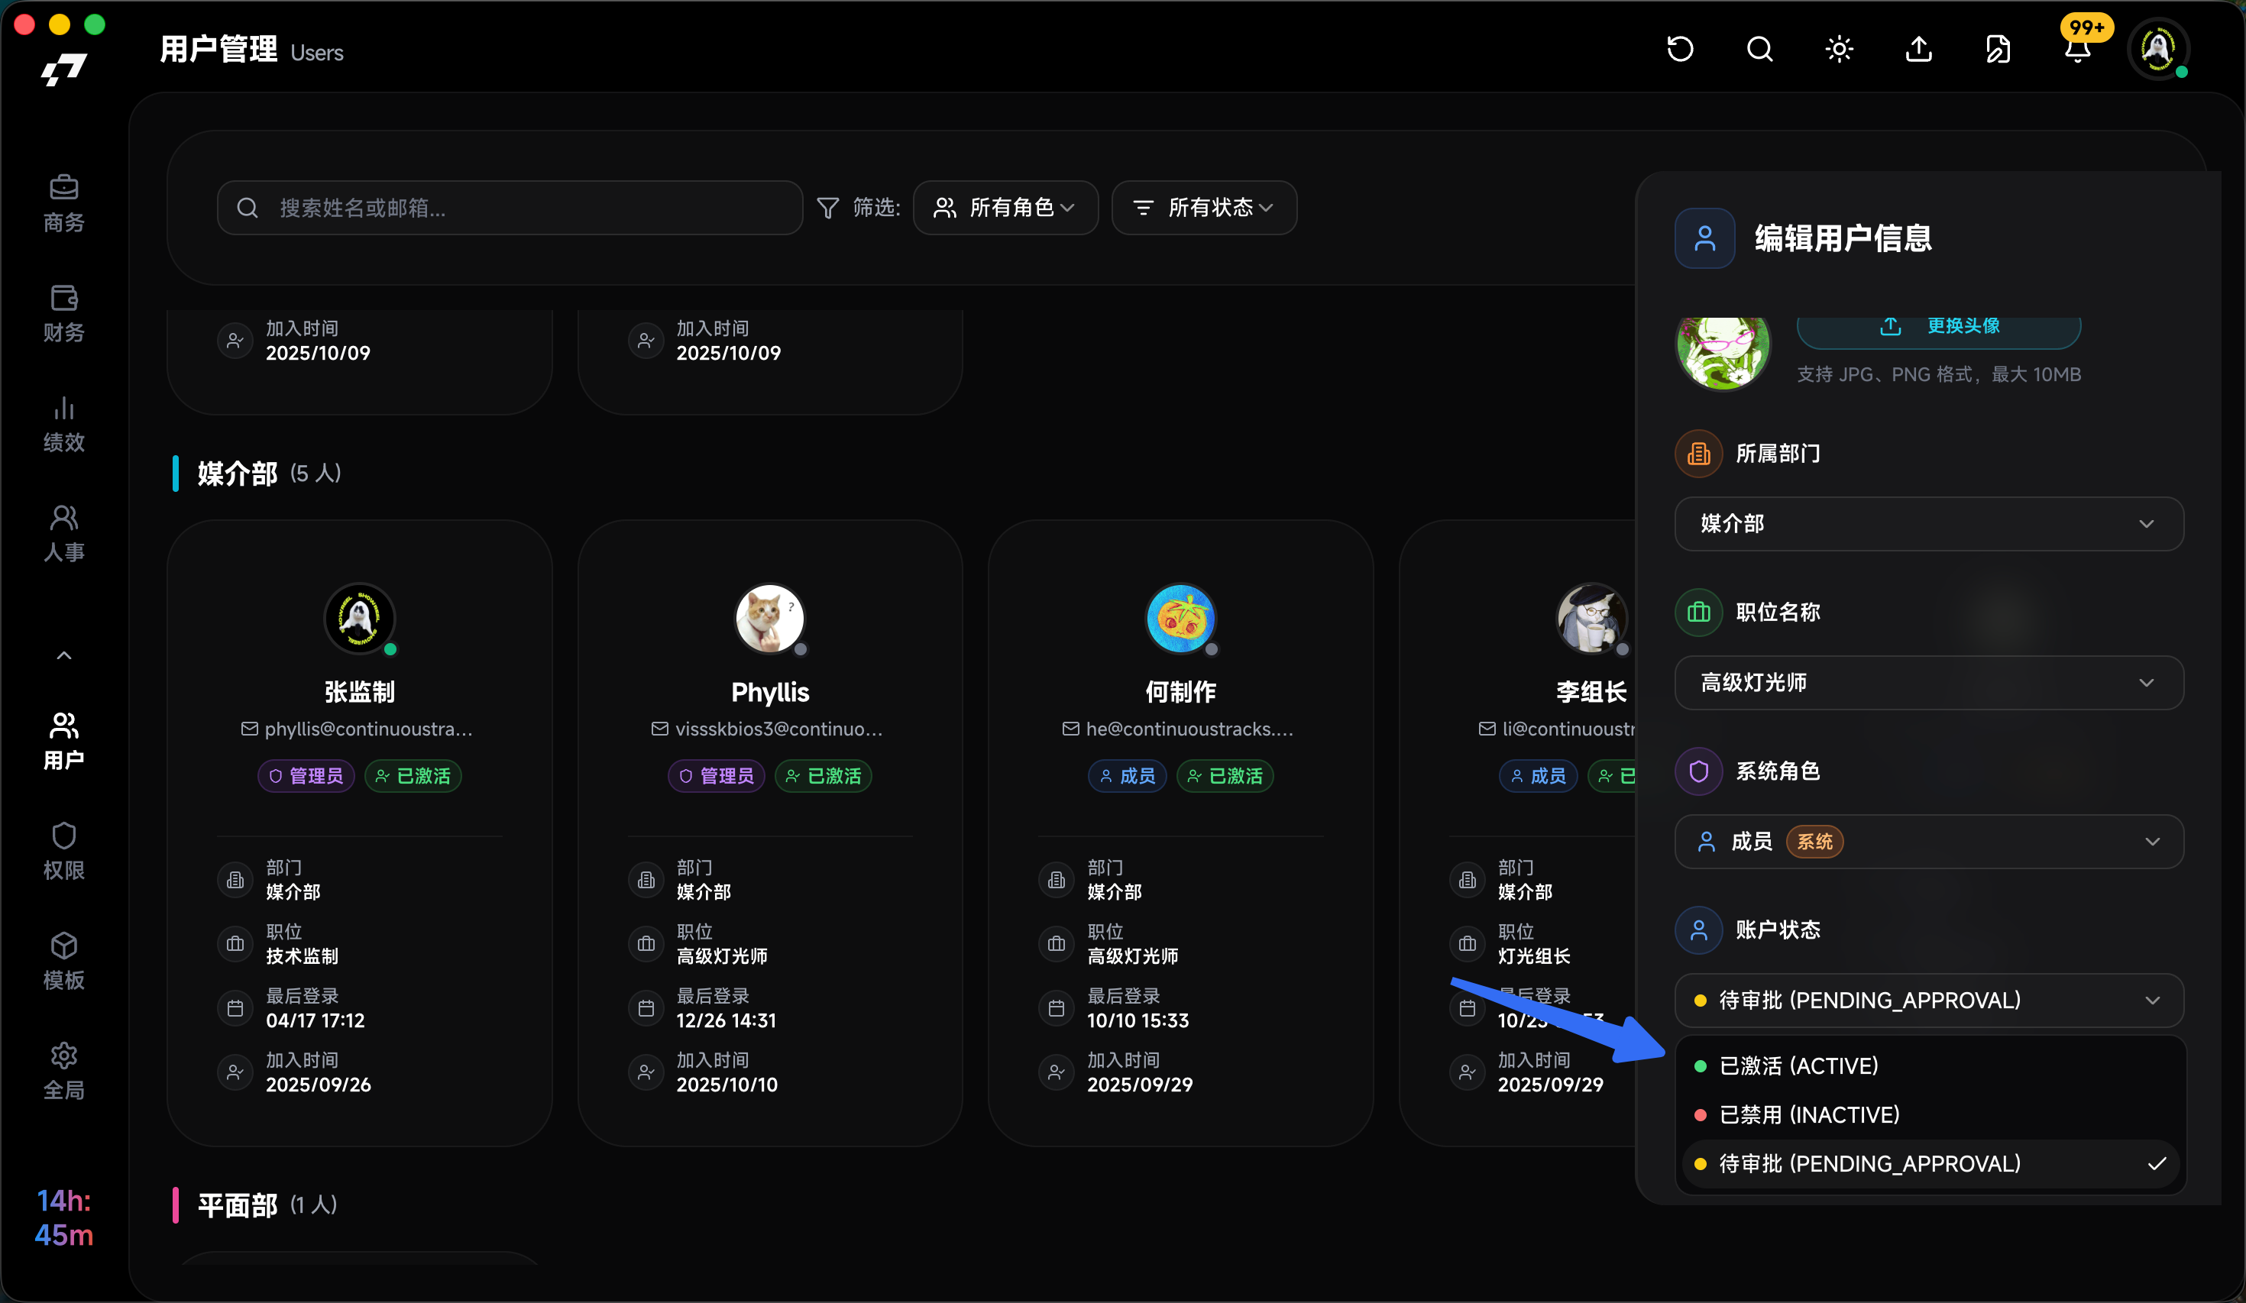Focus the 搜索姓名或邮箱 search field
The height and width of the screenshot is (1303, 2246).
[510, 208]
